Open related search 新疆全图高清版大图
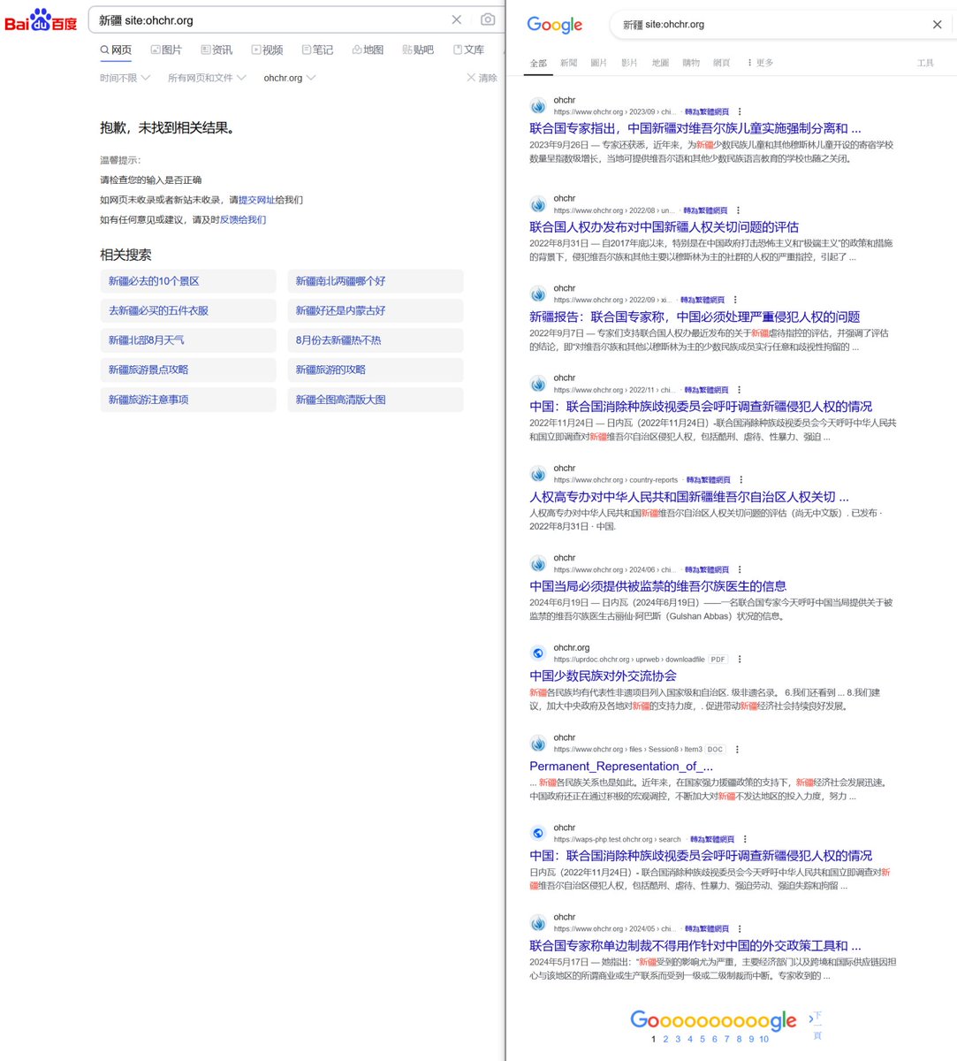This screenshot has width=957, height=1061. [376, 400]
